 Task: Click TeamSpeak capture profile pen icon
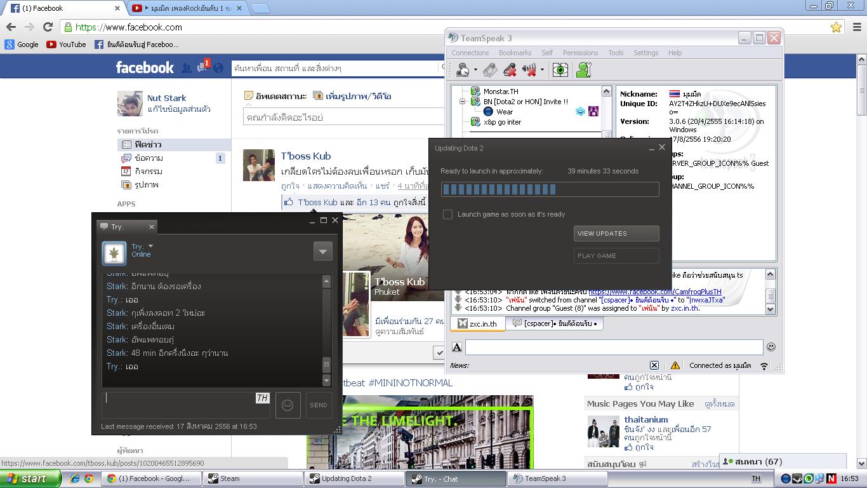click(x=490, y=70)
